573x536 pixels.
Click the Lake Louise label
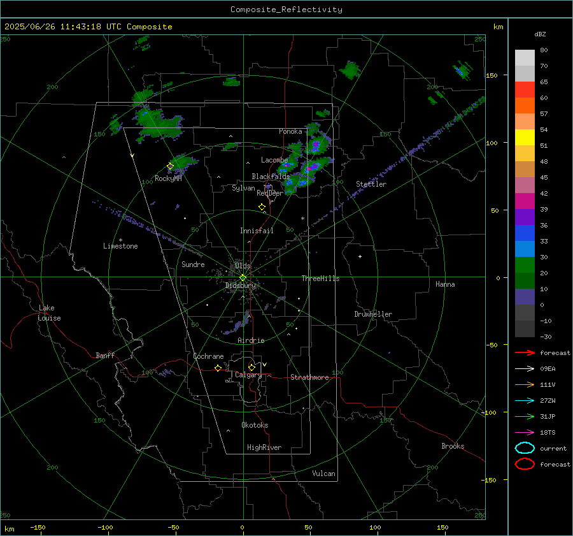pyautogui.click(x=49, y=313)
